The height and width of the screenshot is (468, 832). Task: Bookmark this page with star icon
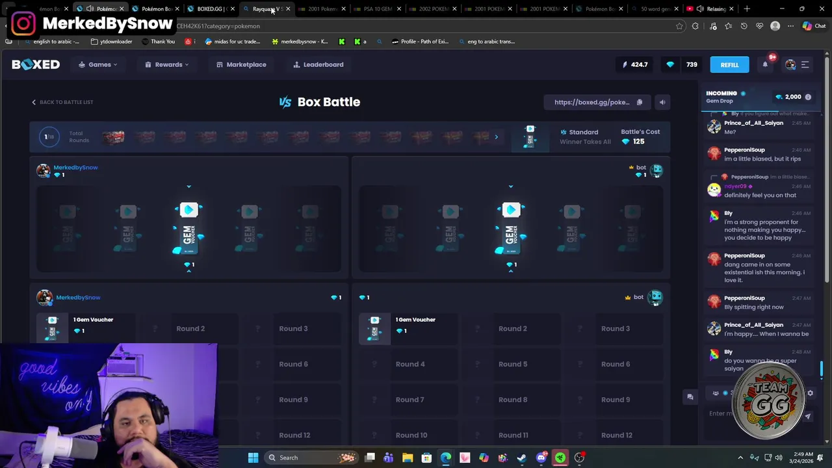[x=679, y=26]
